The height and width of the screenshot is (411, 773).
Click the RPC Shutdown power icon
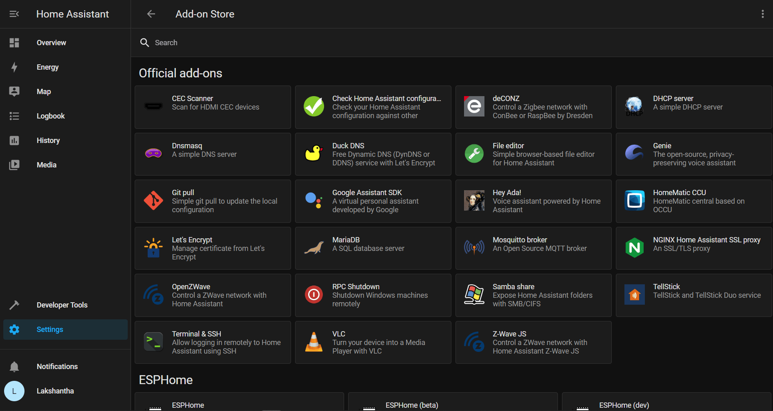click(x=314, y=295)
